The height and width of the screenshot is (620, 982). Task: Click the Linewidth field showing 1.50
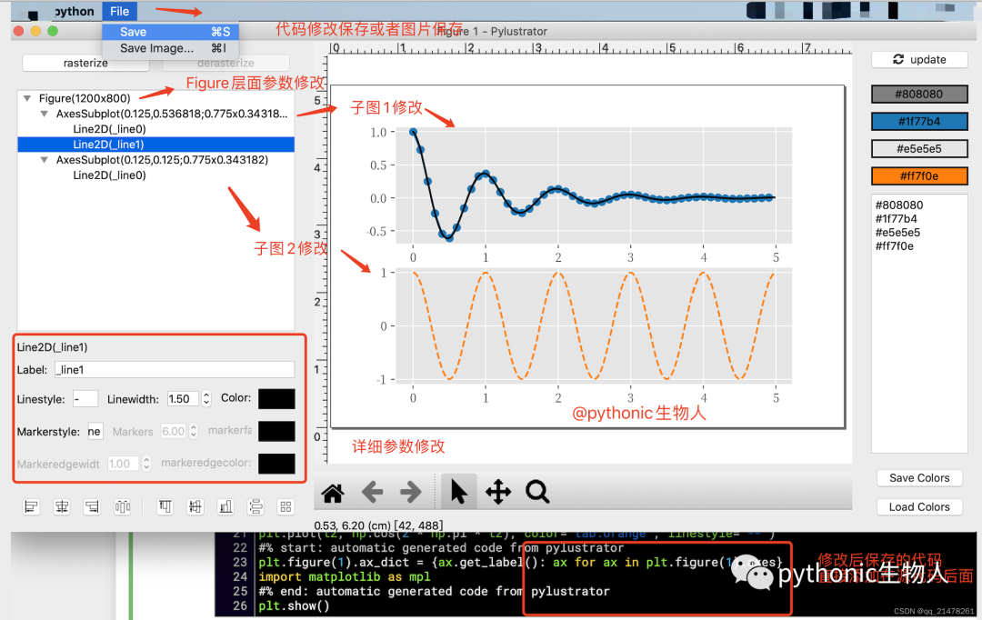click(x=183, y=399)
